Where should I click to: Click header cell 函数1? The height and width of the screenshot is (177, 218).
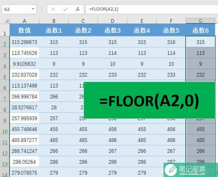tap(54, 30)
